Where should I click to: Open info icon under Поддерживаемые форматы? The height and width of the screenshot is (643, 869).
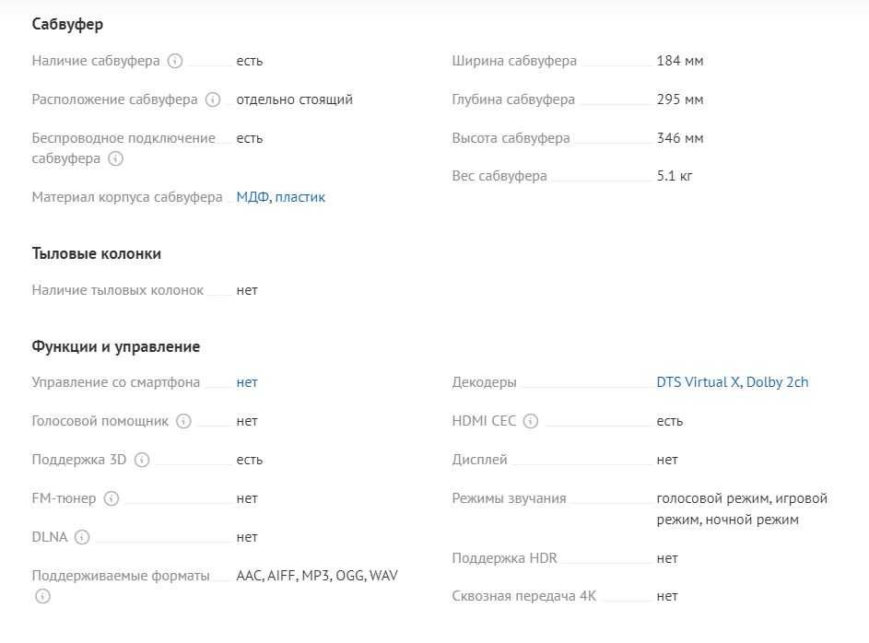click(x=42, y=596)
